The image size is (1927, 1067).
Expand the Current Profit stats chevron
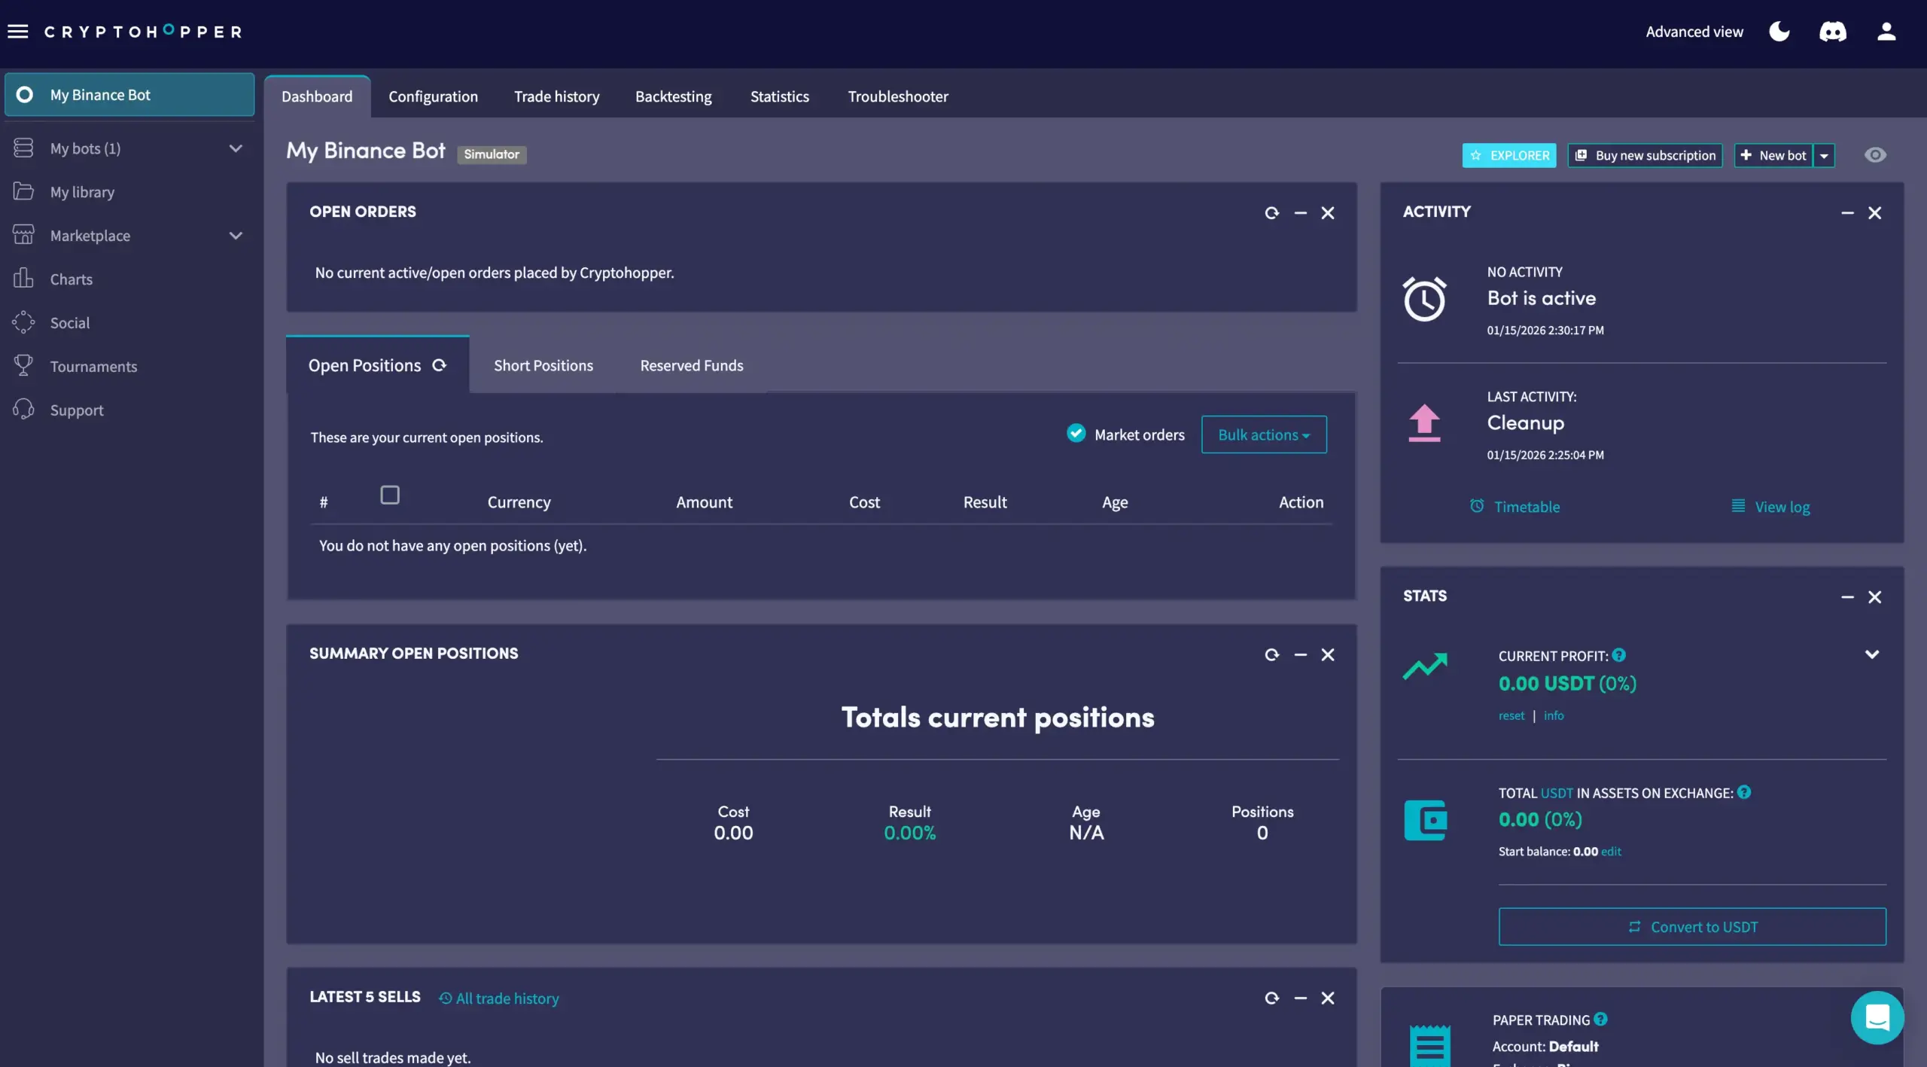point(1871,654)
